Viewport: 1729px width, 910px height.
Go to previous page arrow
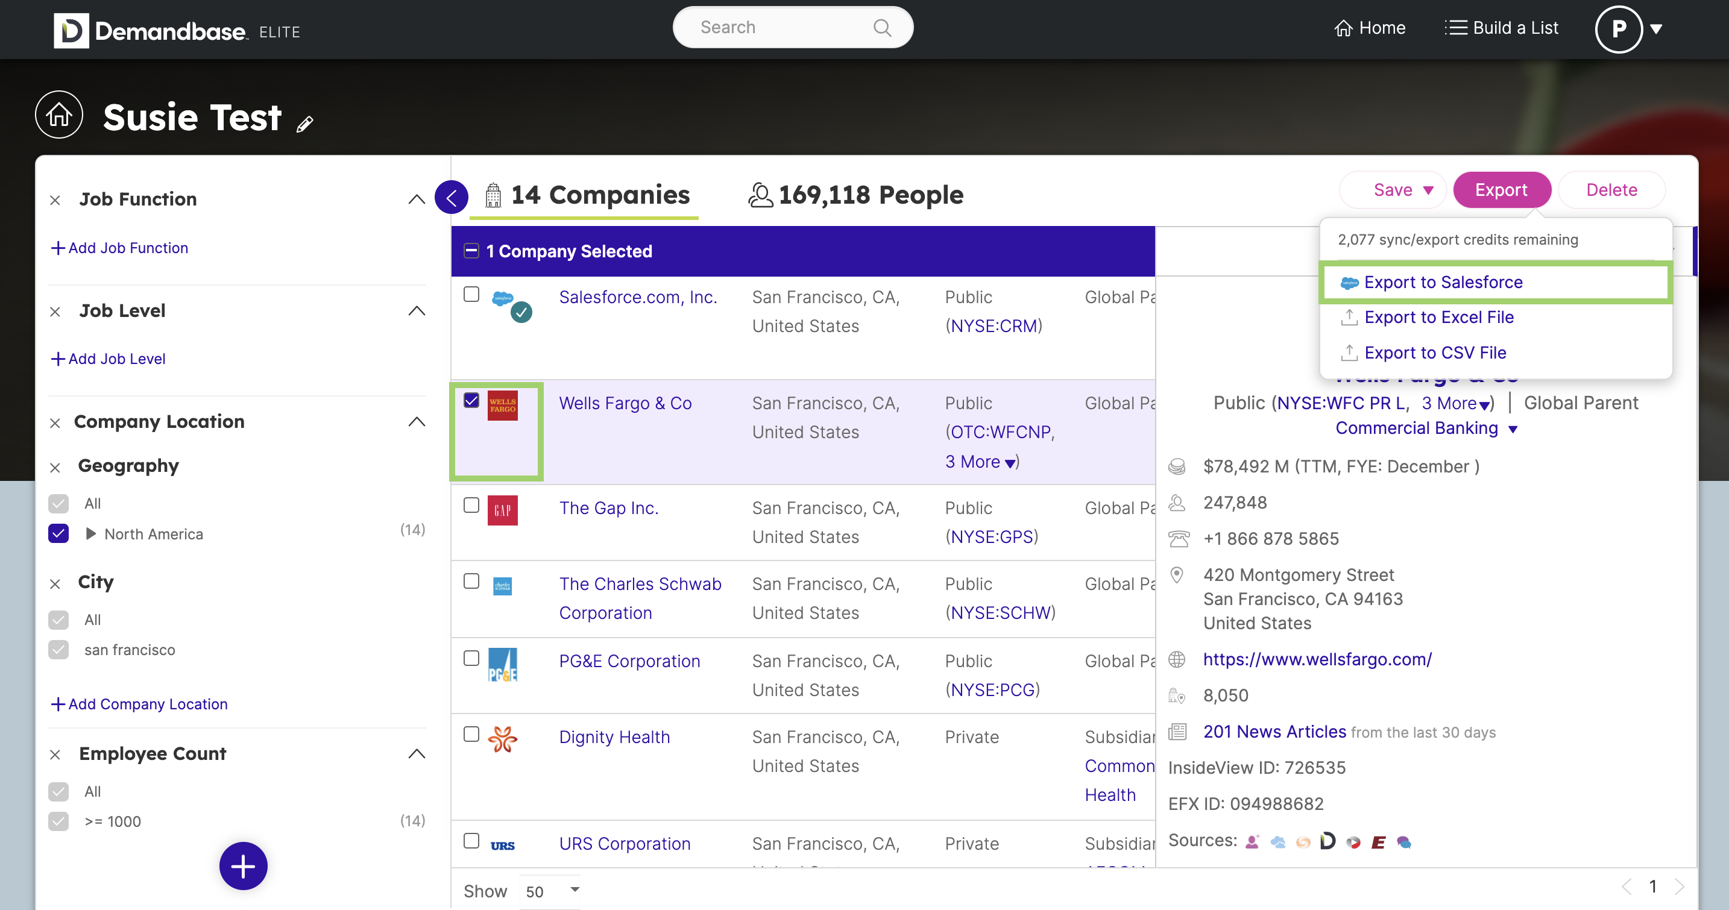1627,886
